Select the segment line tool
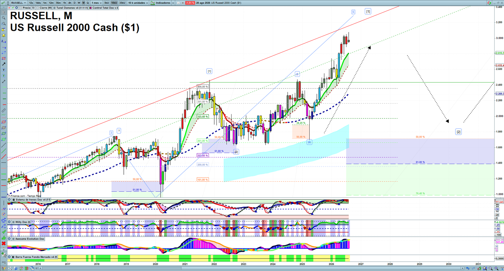The width and height of the screenshot is (504, 271). pos(4,82)
